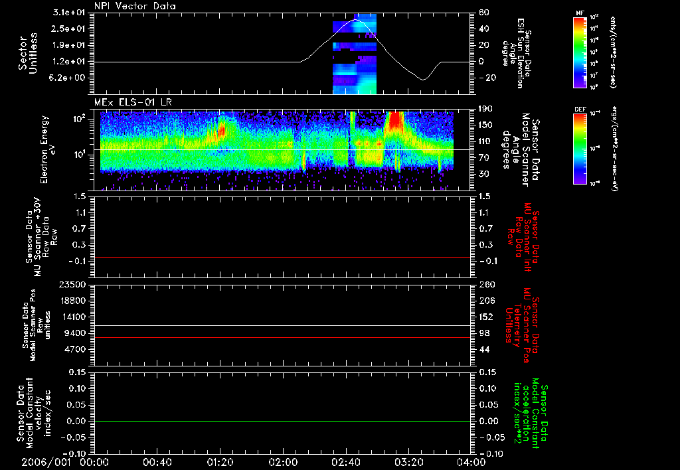Click the "DEF" label above the color bar

click(x=580, y=110)
